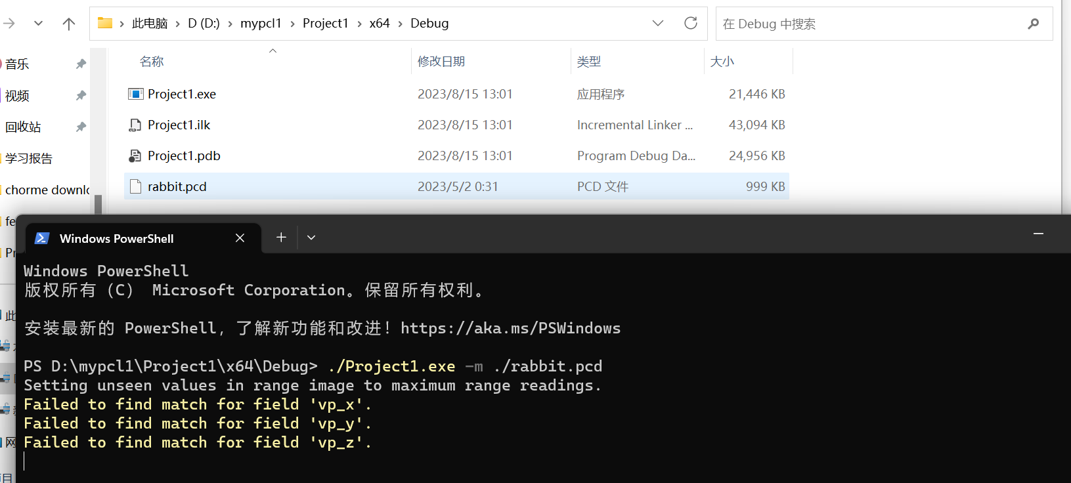
Task: Click the sidebar scrollbar thumb
Action: click(99, 205)
